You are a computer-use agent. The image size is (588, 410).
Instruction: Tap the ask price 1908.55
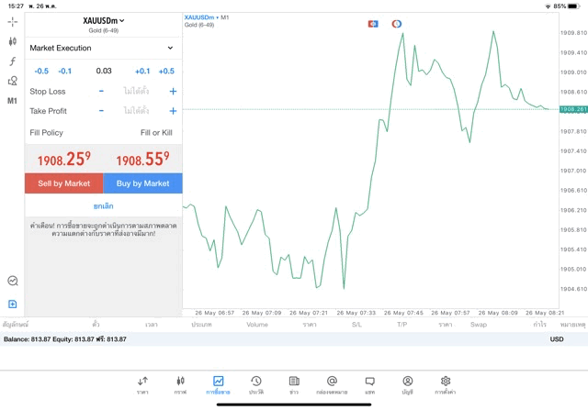143,159
